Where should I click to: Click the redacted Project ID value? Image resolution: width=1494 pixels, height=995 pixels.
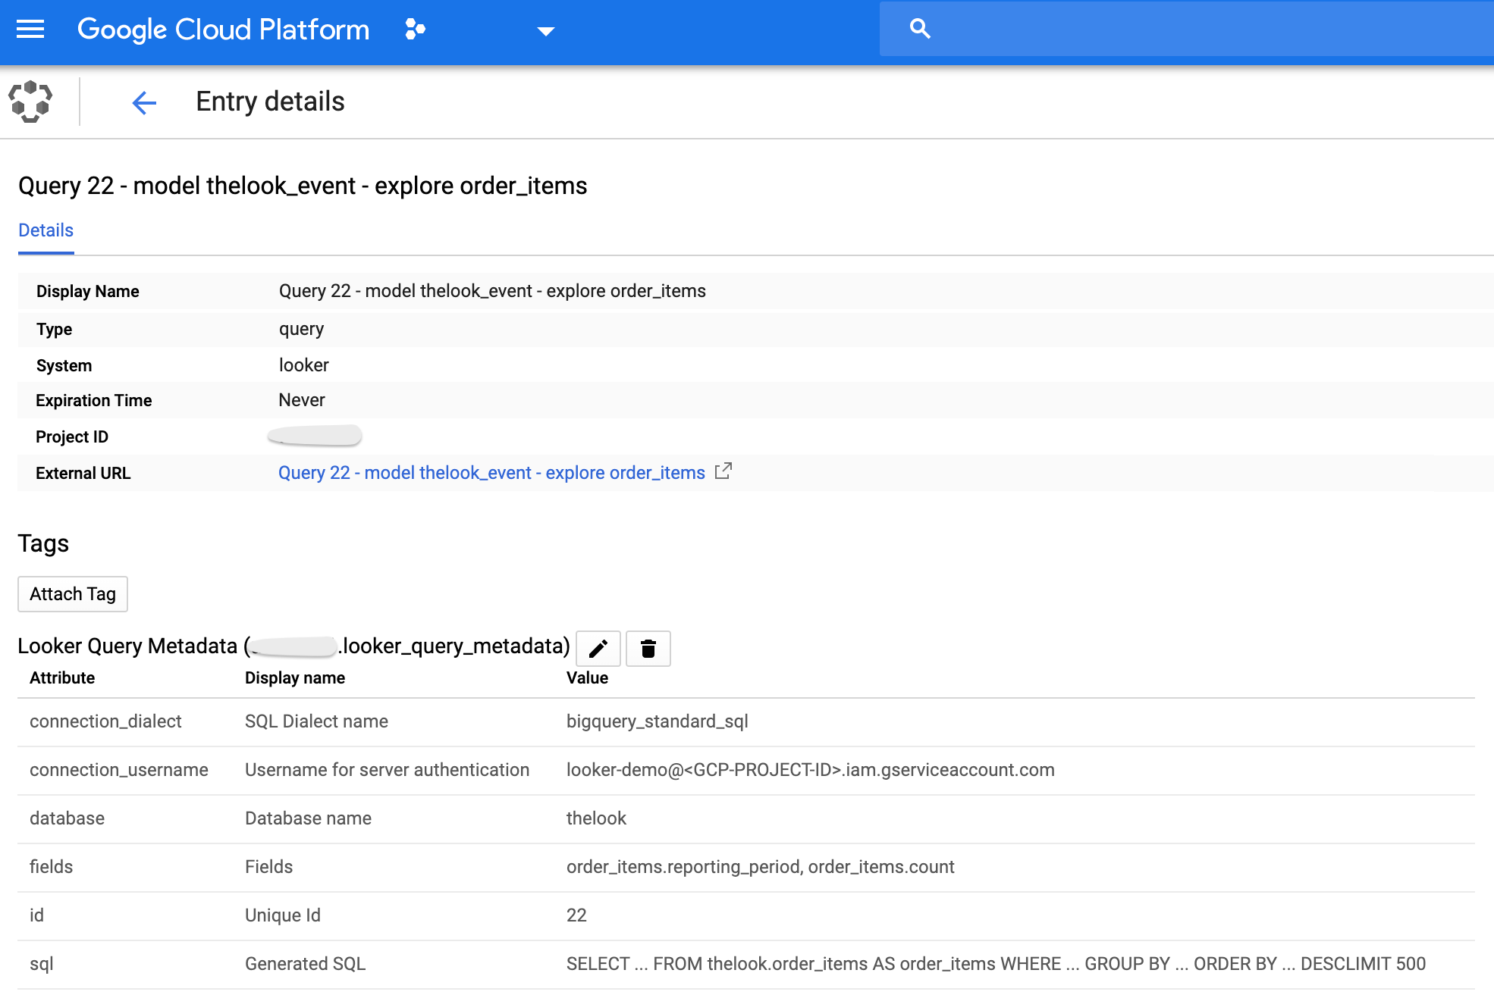tap(315, 436)
